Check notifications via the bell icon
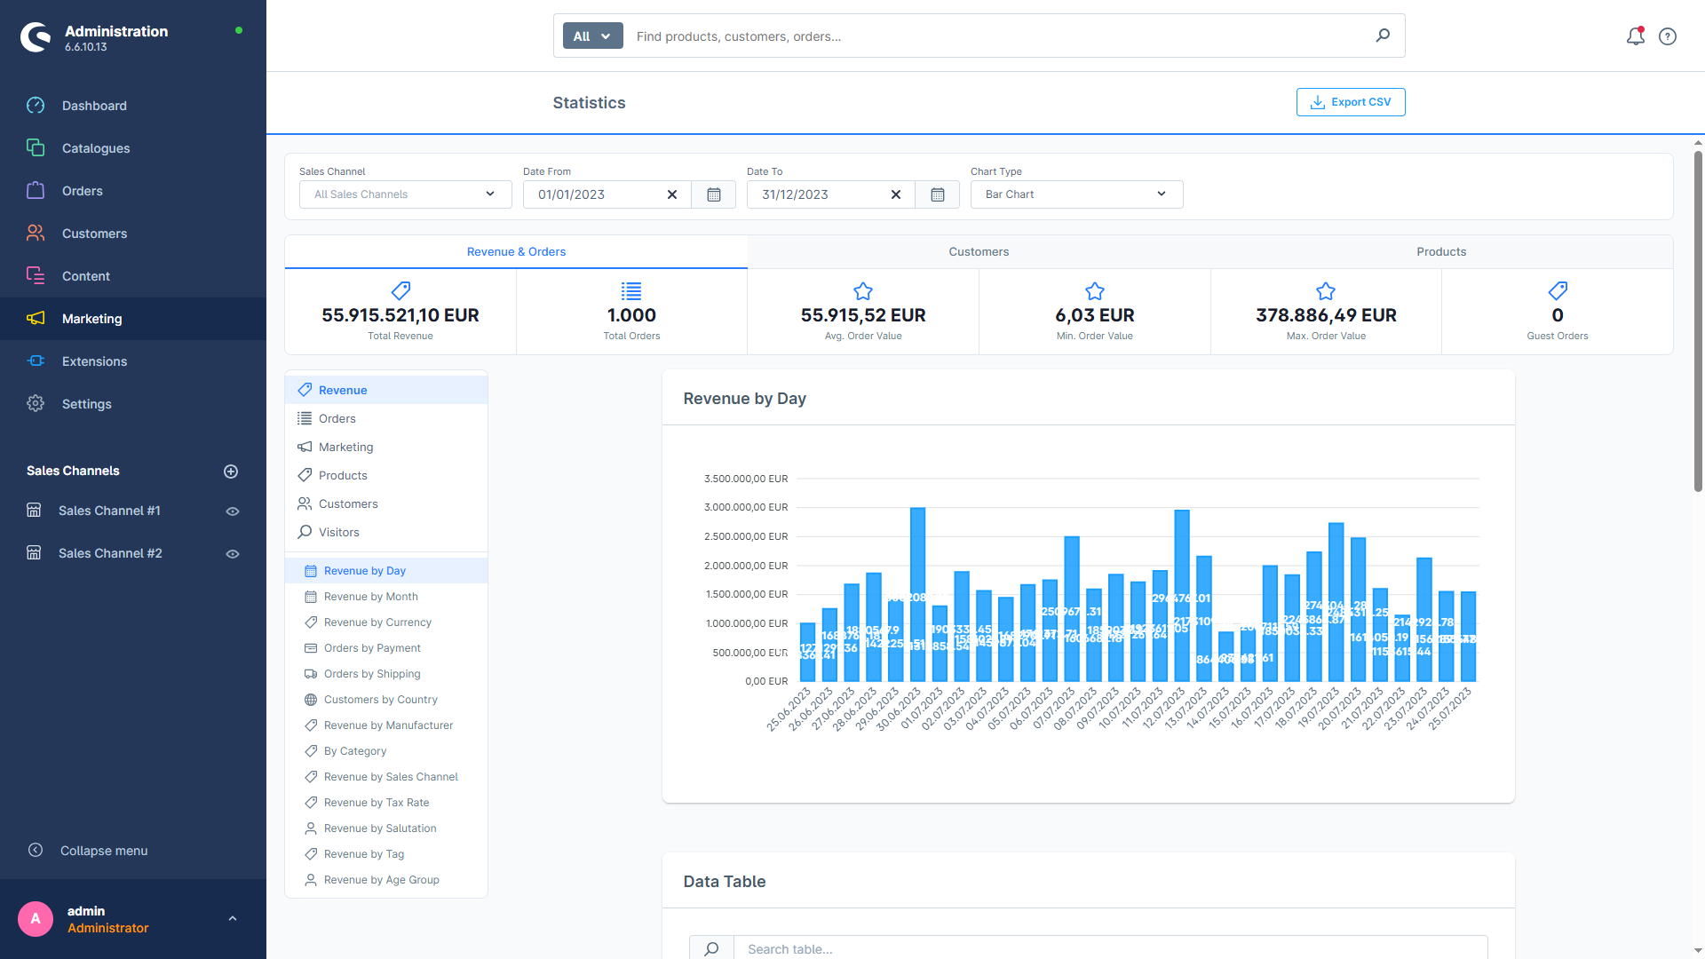Screen dimensions: 1705x959 [x=1635, y=36]
